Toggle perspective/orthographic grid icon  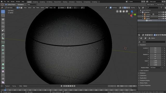pos(117,11)
